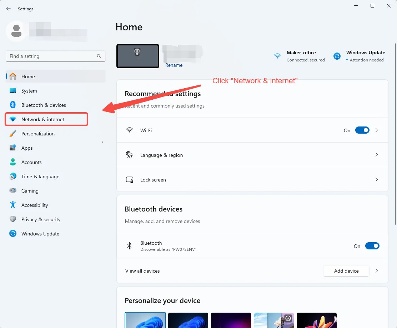Click the vertical scrollbar on right edge
Image resolution: width=397 pixels, height=328 pixels.
396,134
